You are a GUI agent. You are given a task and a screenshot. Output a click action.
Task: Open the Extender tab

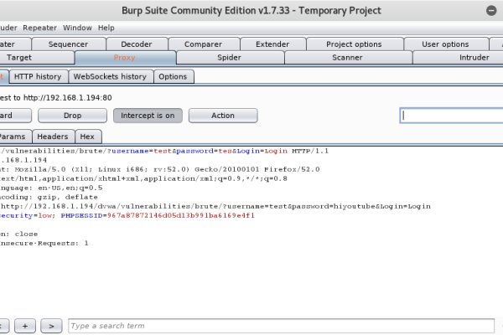point(272,44)
